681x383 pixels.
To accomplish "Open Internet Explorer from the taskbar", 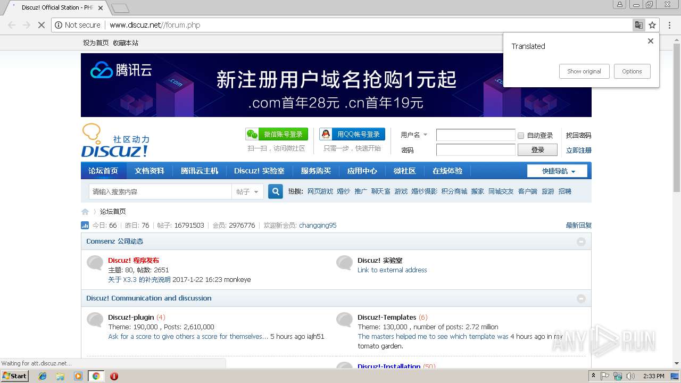I will coord(43,376).
